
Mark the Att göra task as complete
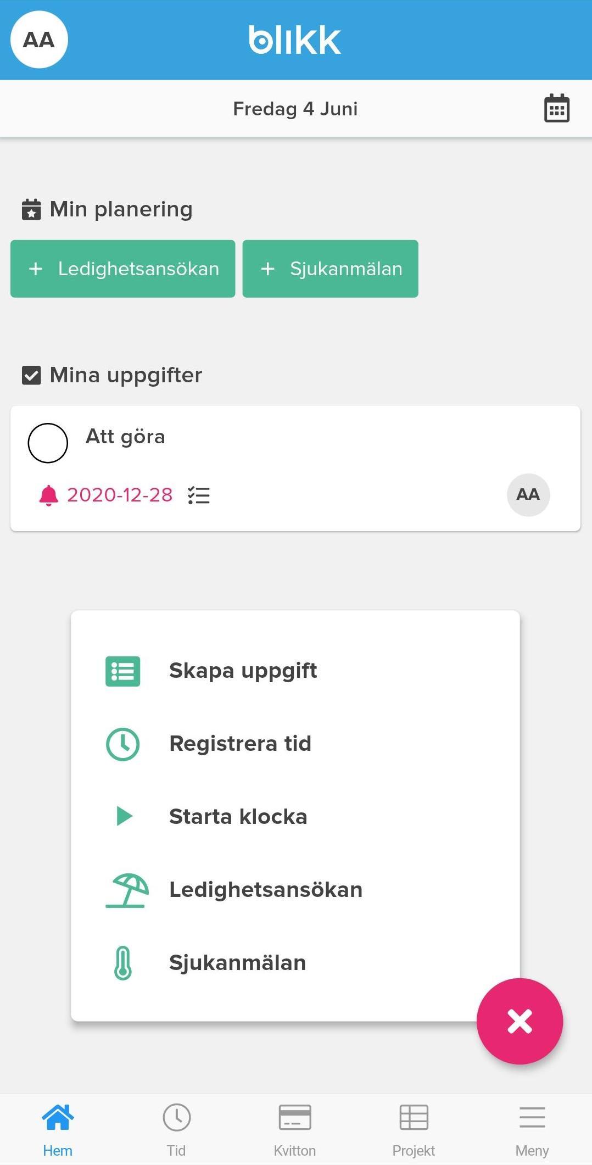[48, 443]
